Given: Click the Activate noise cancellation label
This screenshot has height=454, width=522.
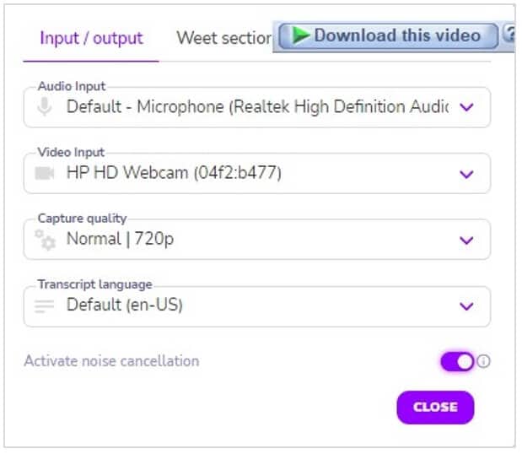Looking at the screenshot, I should (112, 360).
